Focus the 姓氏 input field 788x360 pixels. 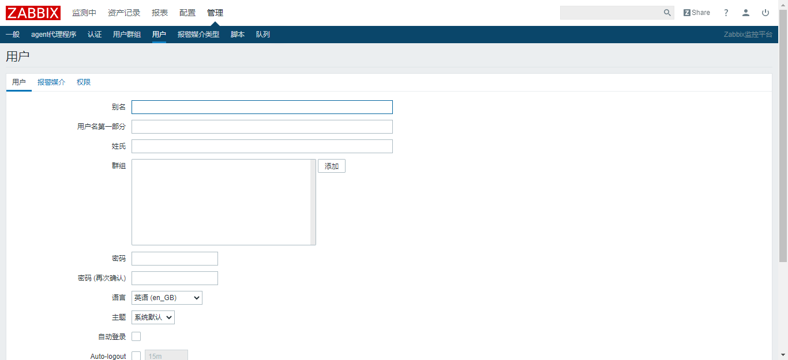(x=262, y=146)
